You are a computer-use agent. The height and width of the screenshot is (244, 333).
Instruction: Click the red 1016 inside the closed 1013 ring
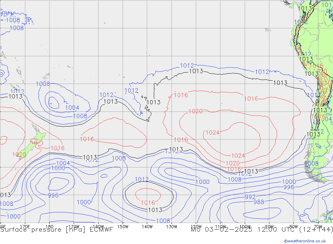pyautogui.click(x=148, y=203)
